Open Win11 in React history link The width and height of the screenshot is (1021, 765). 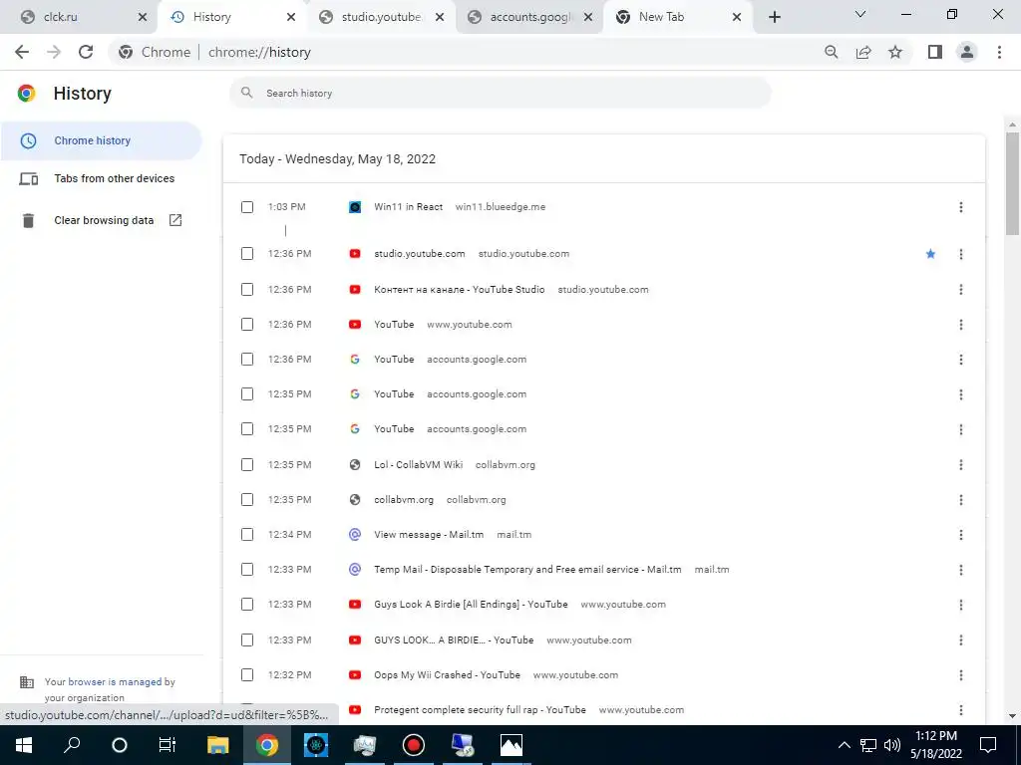point(408,207)
